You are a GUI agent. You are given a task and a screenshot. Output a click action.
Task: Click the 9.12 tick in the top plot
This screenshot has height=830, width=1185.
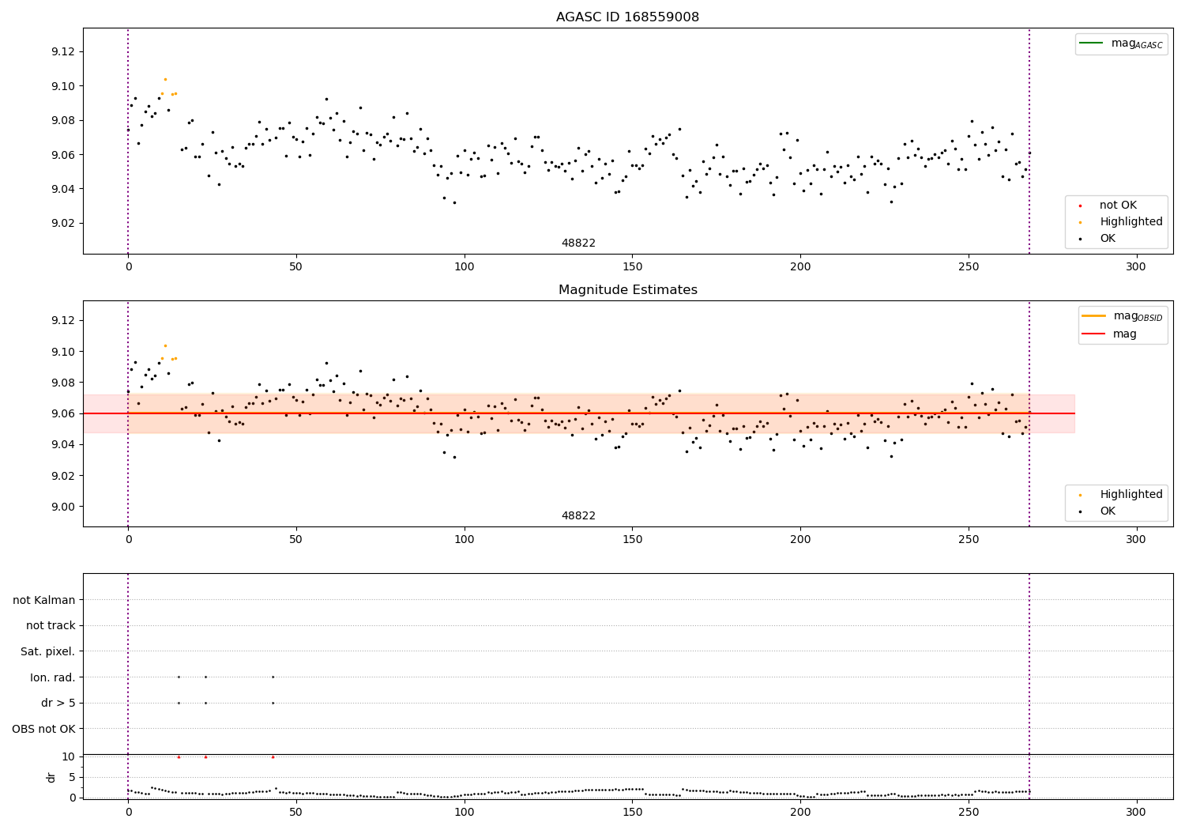[62, 52]
